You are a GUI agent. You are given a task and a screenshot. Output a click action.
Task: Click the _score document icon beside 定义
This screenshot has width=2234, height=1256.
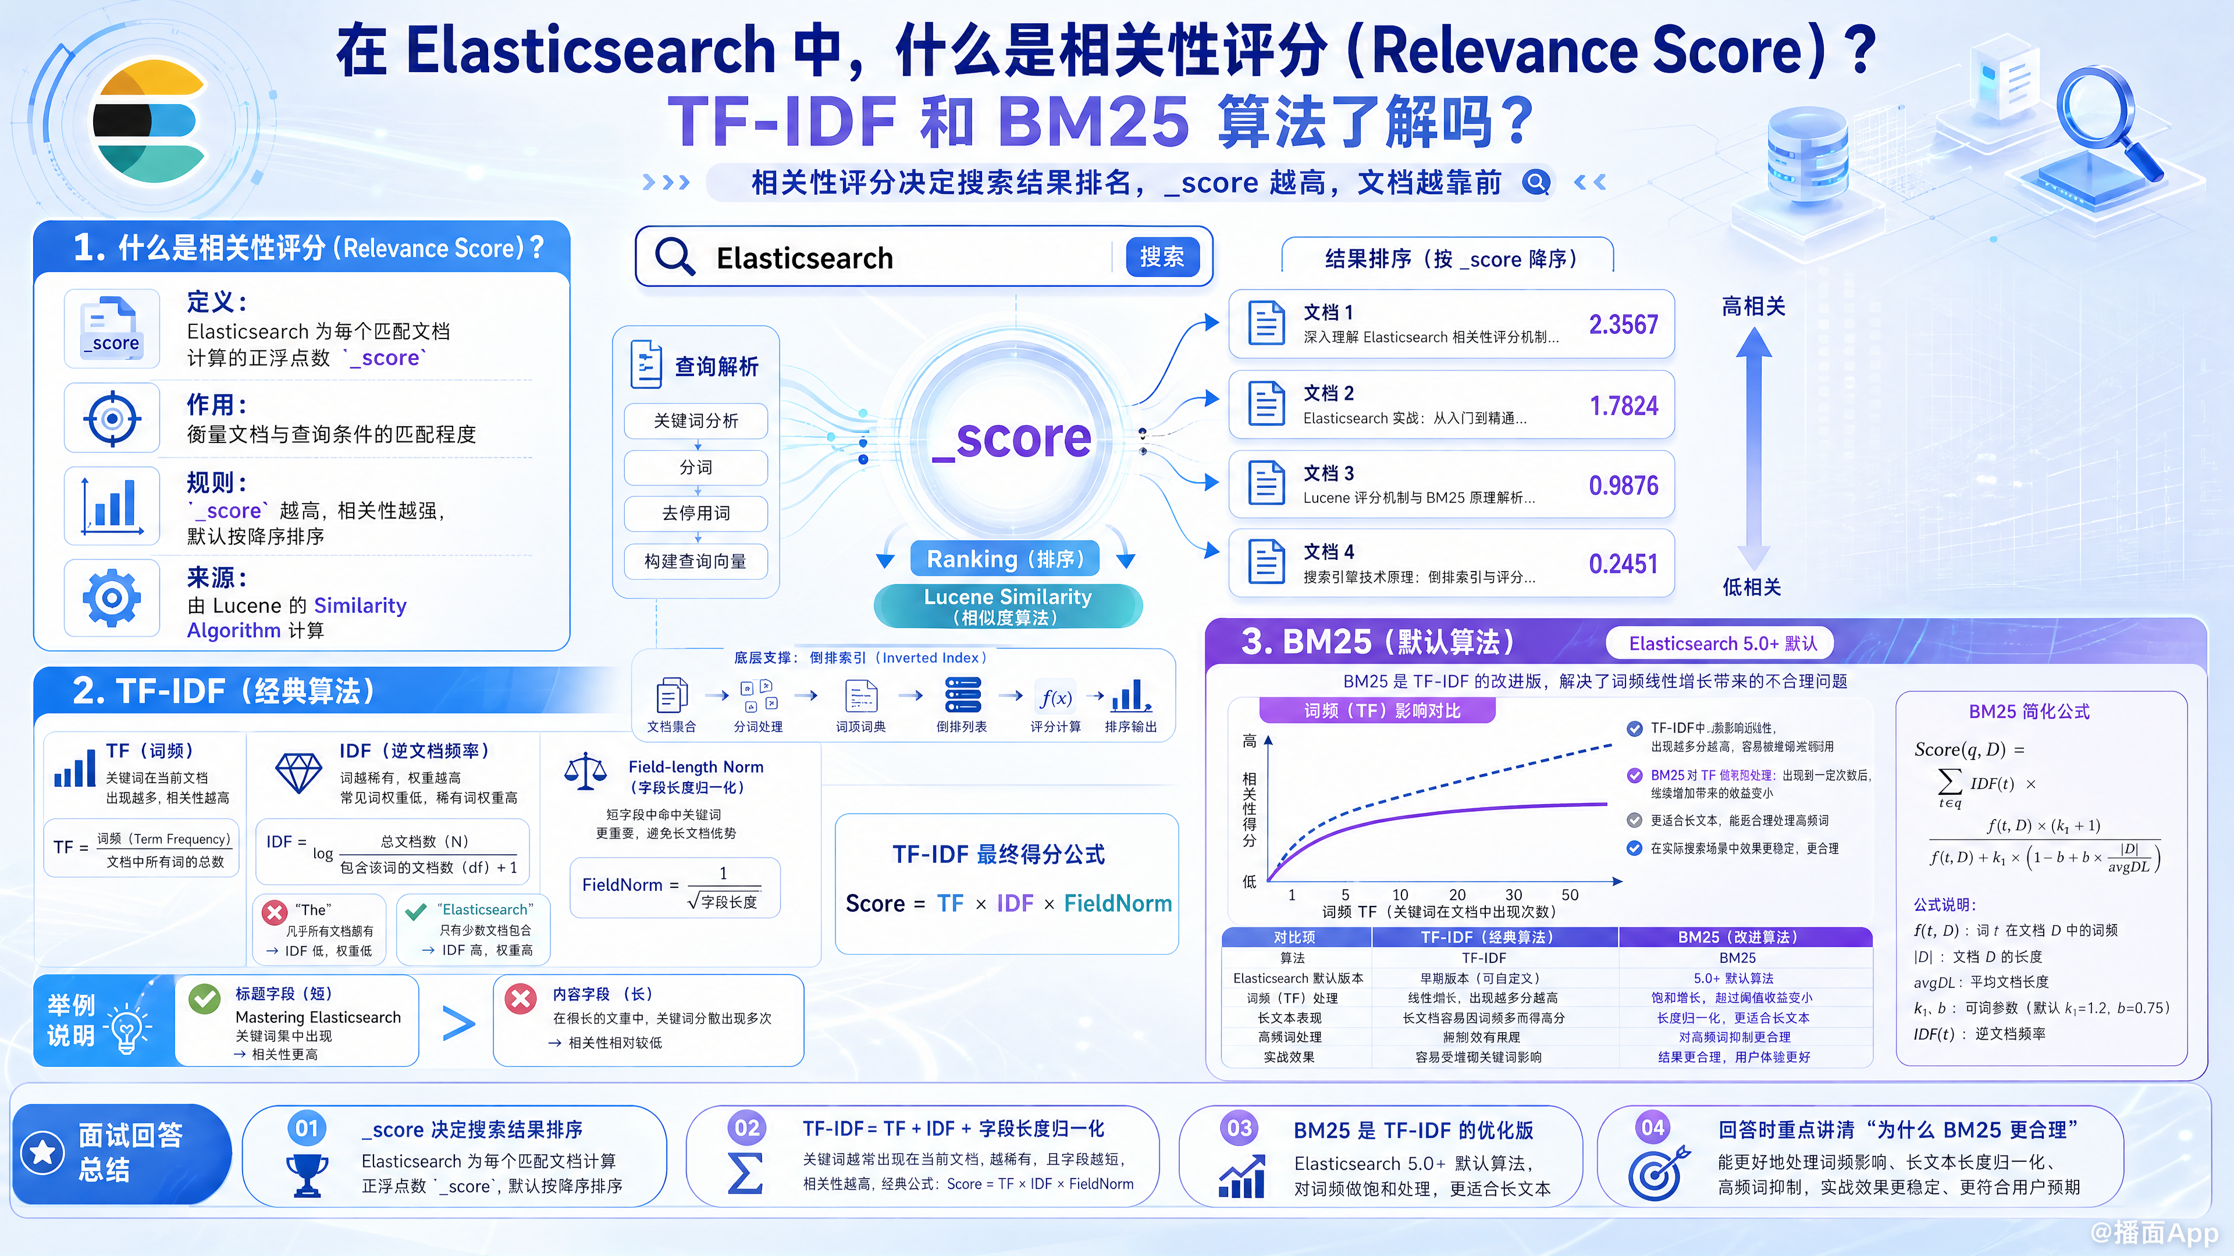tap(113, 327)
